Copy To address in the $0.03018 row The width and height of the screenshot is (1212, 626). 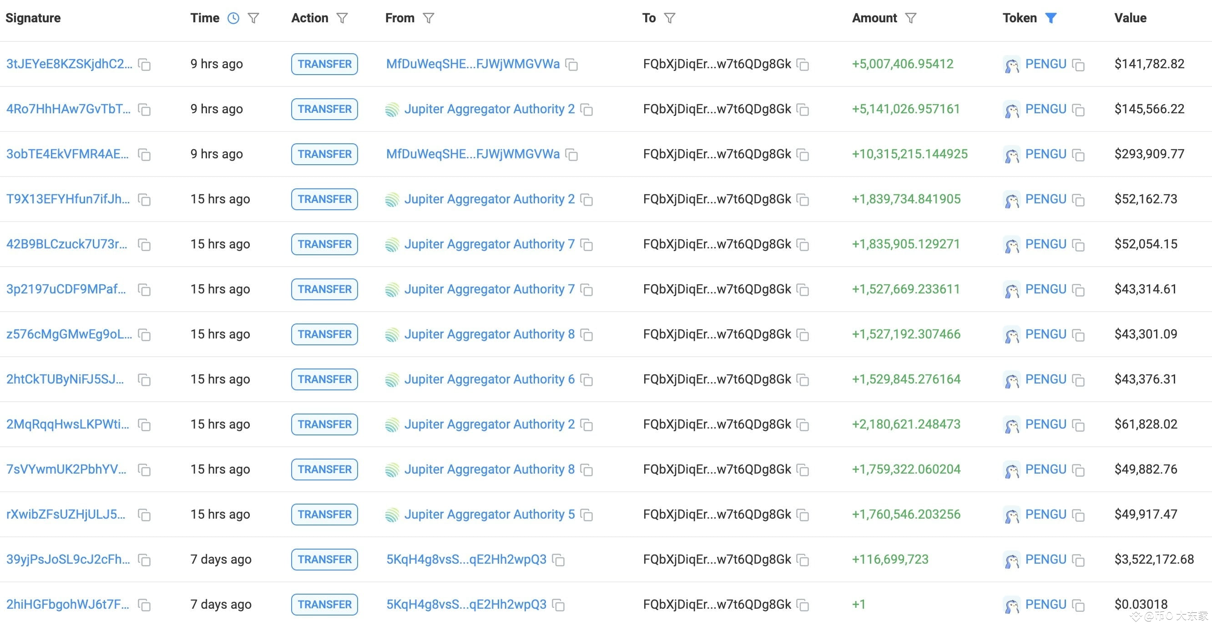pyautogui.click(x=803, y=606)
